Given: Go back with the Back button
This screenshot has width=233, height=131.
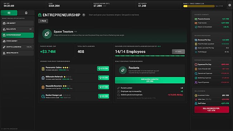Looking at the screenshot, I should point(43,21).
